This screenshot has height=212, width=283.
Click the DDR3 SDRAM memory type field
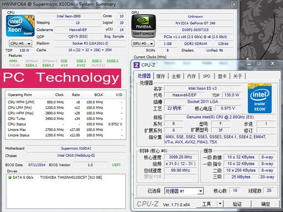[x=196, y=44]
